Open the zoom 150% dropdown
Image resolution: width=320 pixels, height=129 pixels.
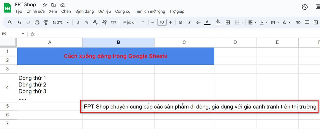point(61,23)
